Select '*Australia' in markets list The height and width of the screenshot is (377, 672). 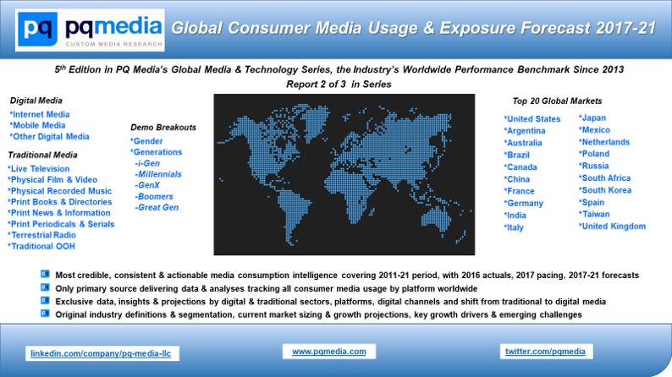[x=523, y=143]
